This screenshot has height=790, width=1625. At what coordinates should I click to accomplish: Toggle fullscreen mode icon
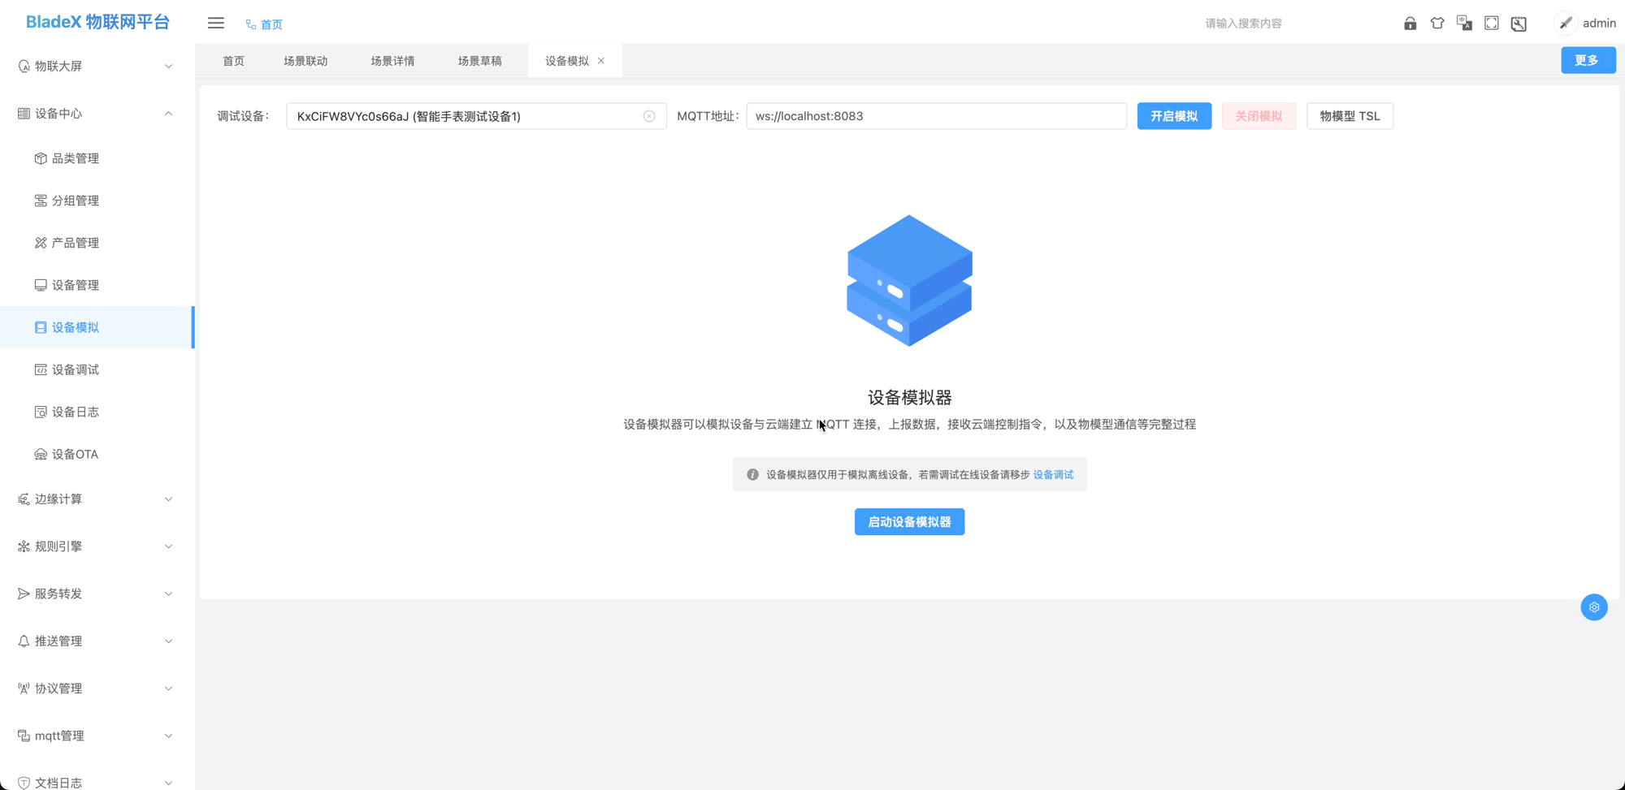[1491, 23]
